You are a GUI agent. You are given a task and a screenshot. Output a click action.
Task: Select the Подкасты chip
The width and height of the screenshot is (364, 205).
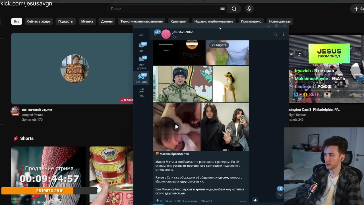click(x=66, y=21)
